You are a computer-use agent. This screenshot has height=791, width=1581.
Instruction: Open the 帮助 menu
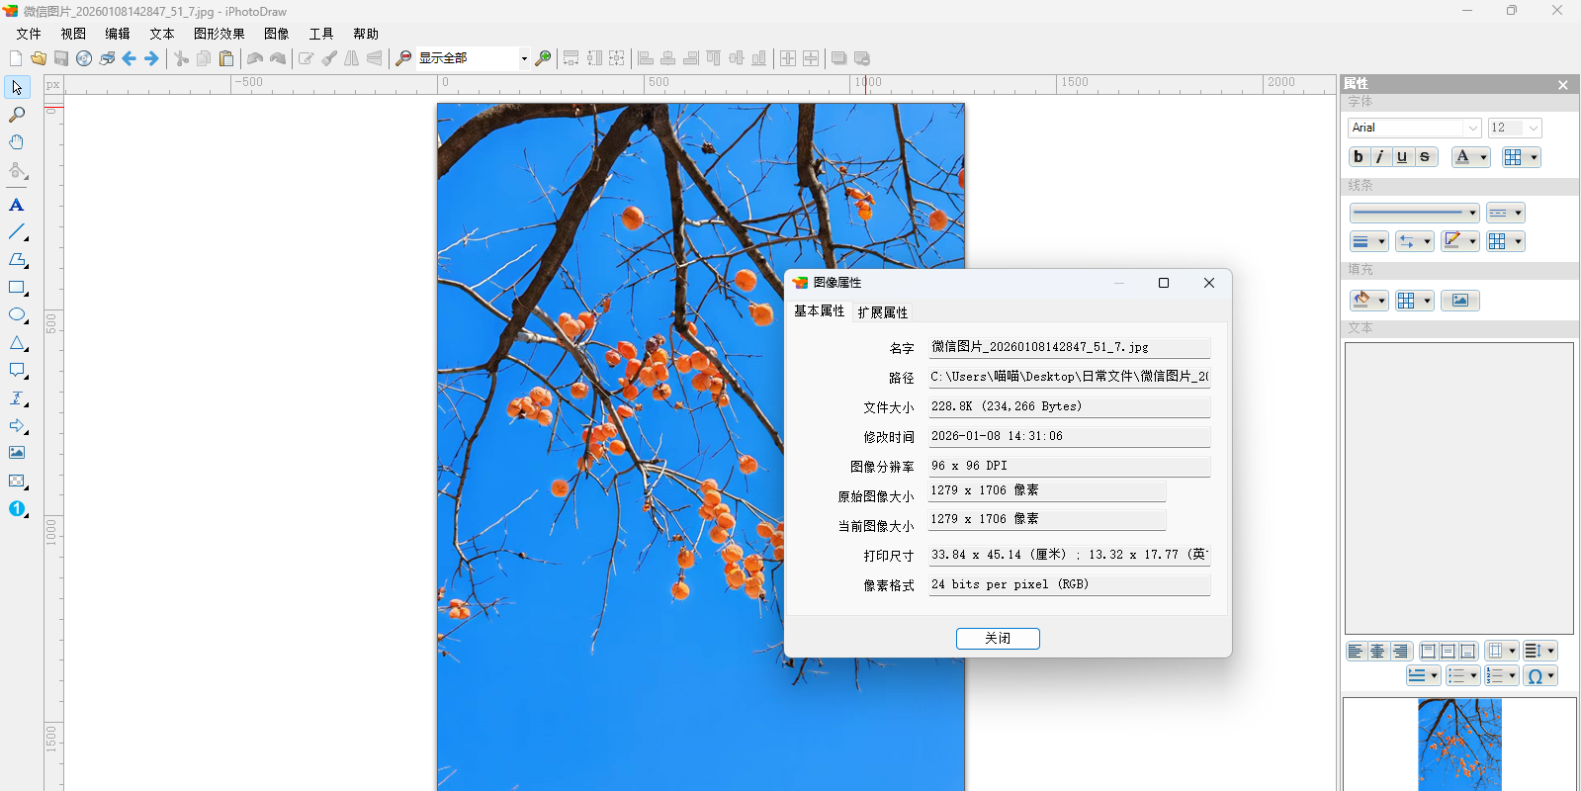(366, 34)
